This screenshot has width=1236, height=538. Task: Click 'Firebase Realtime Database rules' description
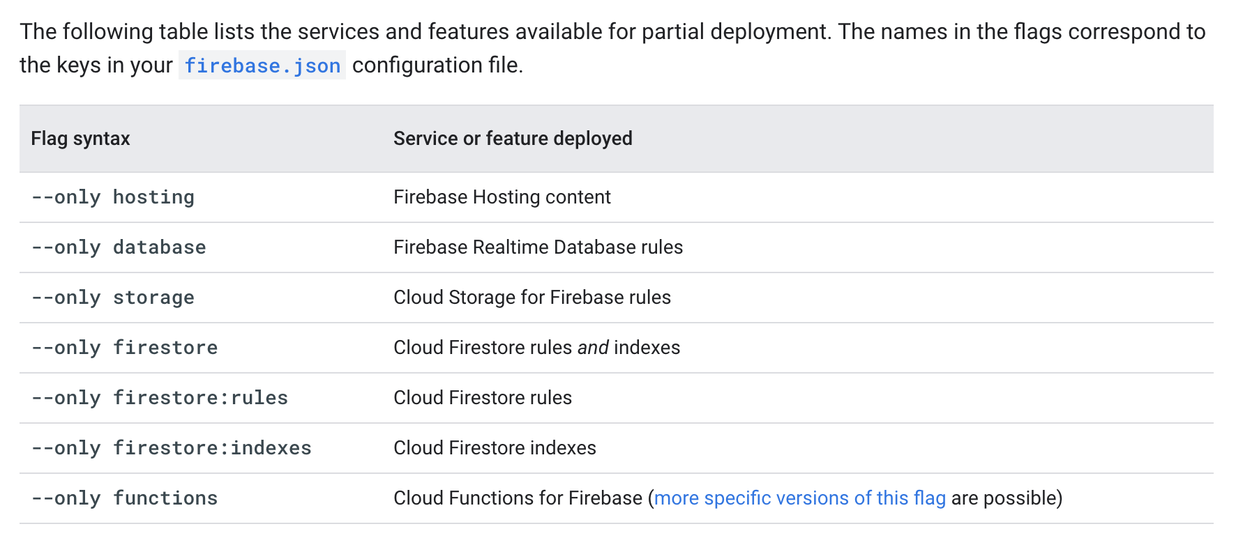(538, 247)
